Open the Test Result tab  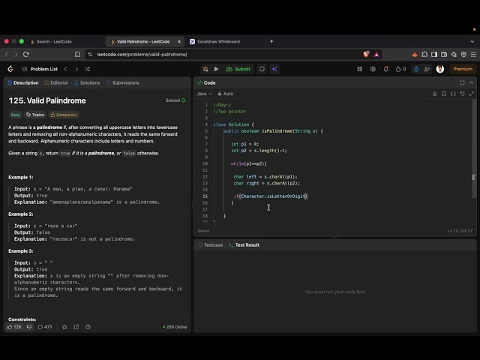[244, 245]
